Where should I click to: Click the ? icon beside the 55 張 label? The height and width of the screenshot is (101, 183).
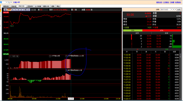pos(66,70)
